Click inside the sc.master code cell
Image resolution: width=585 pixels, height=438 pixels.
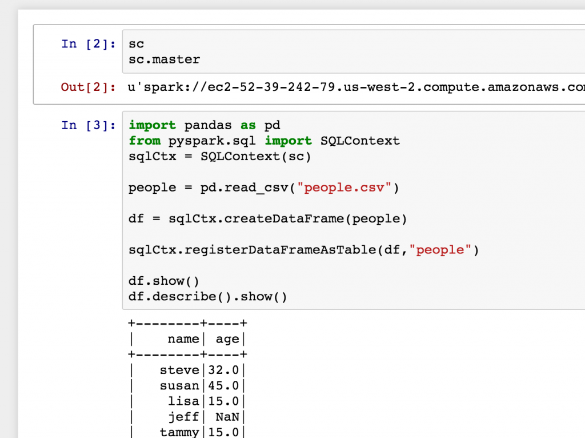[165, 59]
